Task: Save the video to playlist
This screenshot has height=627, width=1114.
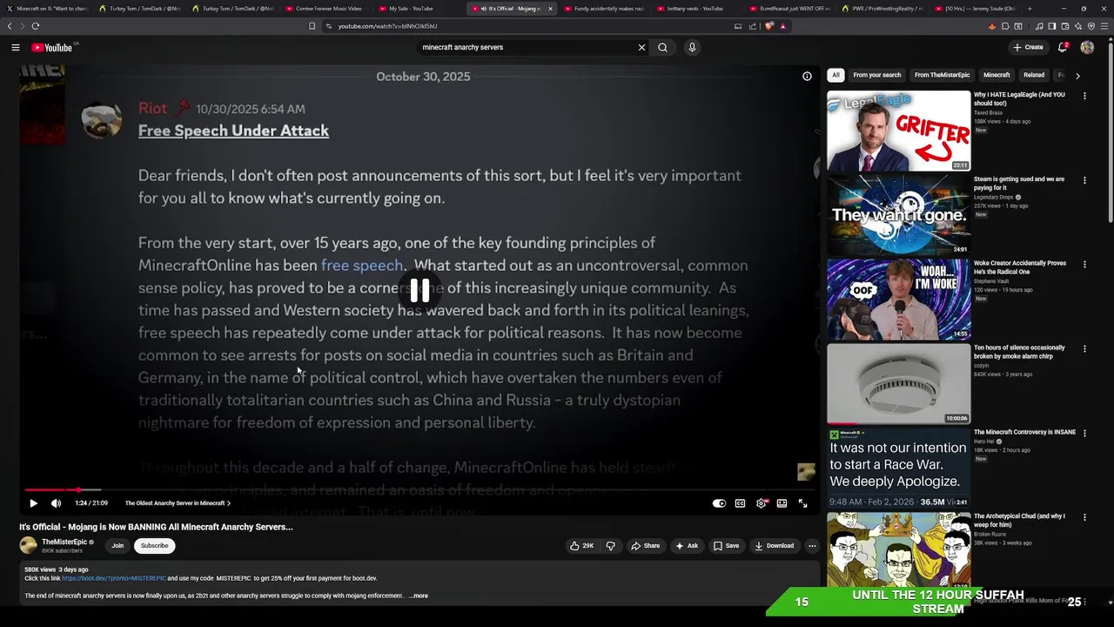Action: (x=726, y=546)
